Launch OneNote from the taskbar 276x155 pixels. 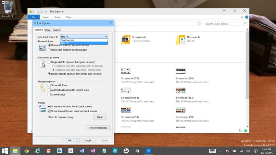93,151
